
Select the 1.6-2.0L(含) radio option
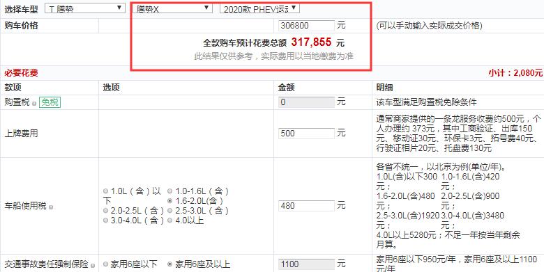coord(169,201)
